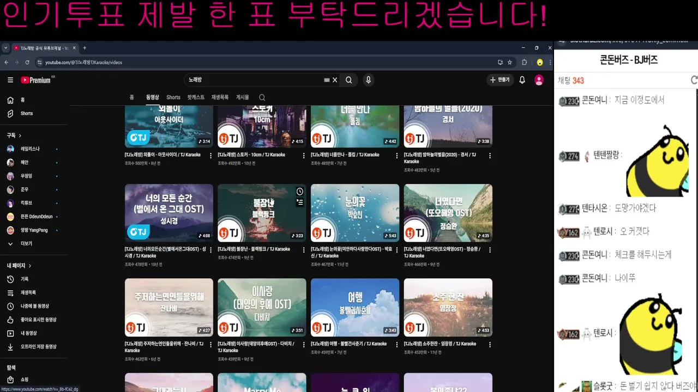Open the tab search dropdown arrow
Viewport: 698px width, 392px height.
[5, 48]
